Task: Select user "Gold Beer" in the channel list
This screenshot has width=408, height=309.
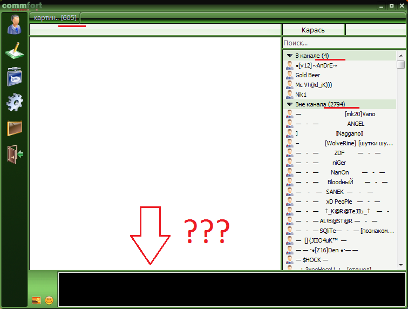Action: tap(308, 75)
